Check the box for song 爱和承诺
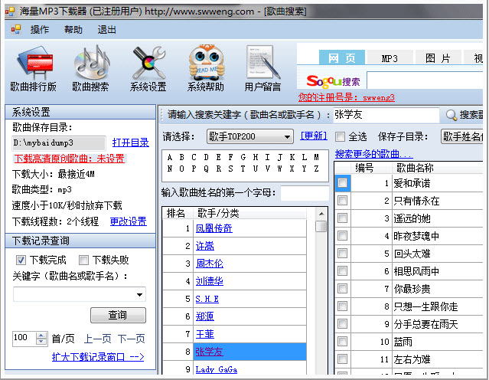This screenshot has width=489, height=380. 342,183
